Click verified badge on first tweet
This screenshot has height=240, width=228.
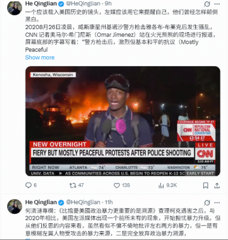coord(61,4)
